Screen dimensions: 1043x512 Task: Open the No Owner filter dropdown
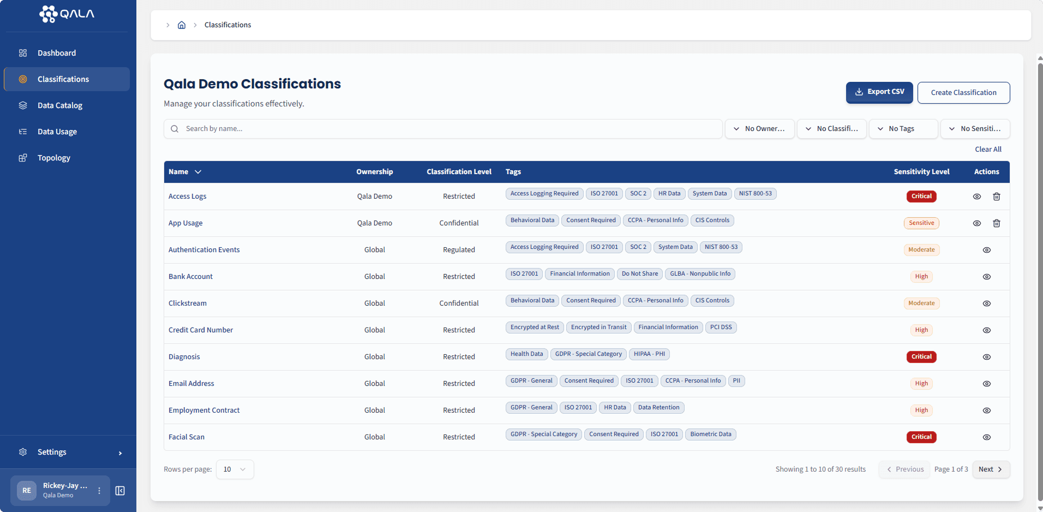(x=759, y=129)
